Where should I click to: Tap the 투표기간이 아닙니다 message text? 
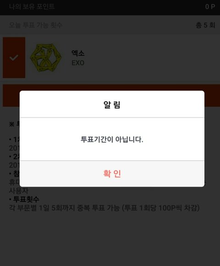[x=112, y=139]
